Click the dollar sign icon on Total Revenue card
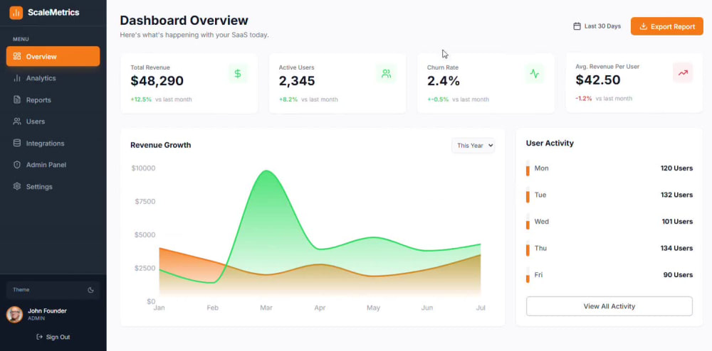Image resolution: width=712 pixels, height=351 pixels. [x=238, y=73]
